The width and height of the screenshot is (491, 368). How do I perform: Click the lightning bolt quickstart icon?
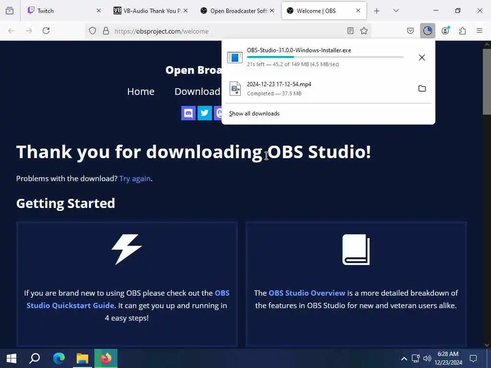(x=127, y=249)
